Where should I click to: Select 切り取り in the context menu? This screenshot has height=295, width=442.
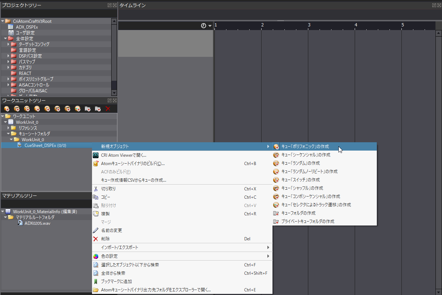(182, 189)
